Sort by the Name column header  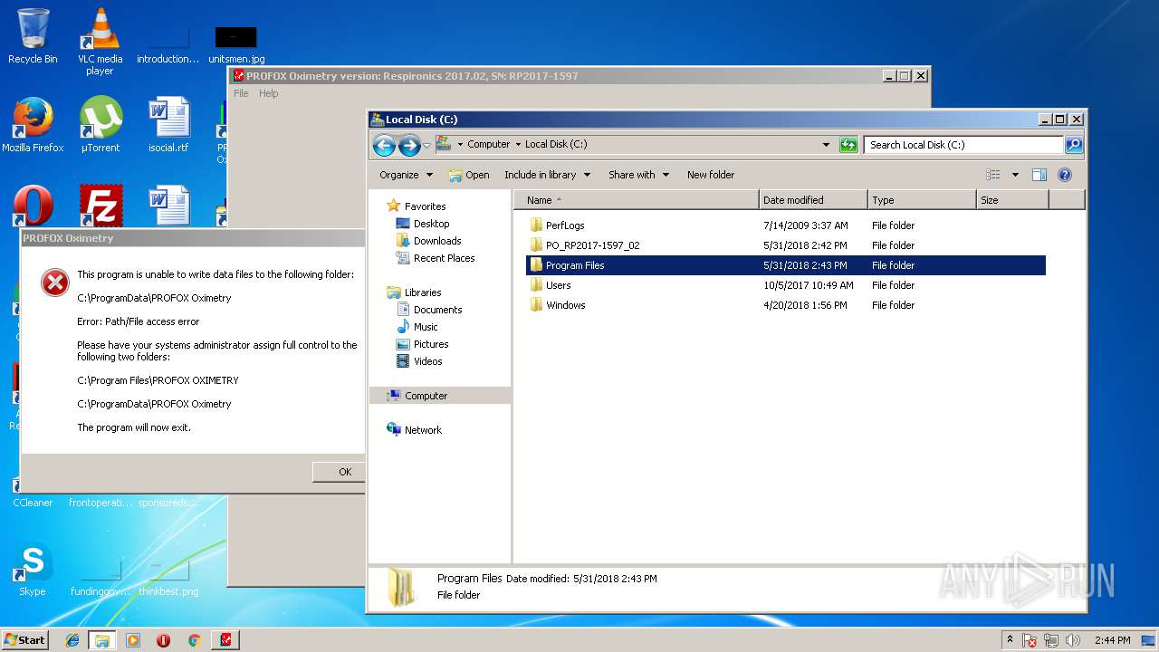(x=637, y=200)
